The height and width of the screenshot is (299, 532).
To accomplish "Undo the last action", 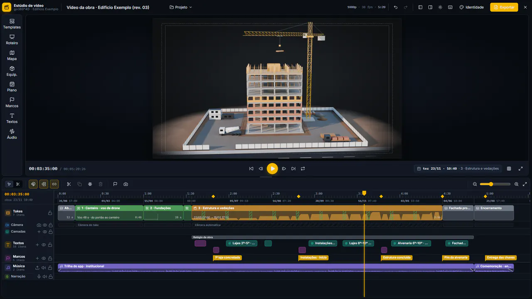I will point(396,7).
